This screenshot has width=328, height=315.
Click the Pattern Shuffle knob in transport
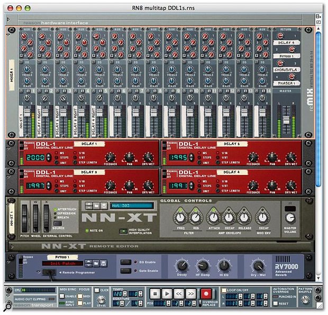[x=305, y=300]
